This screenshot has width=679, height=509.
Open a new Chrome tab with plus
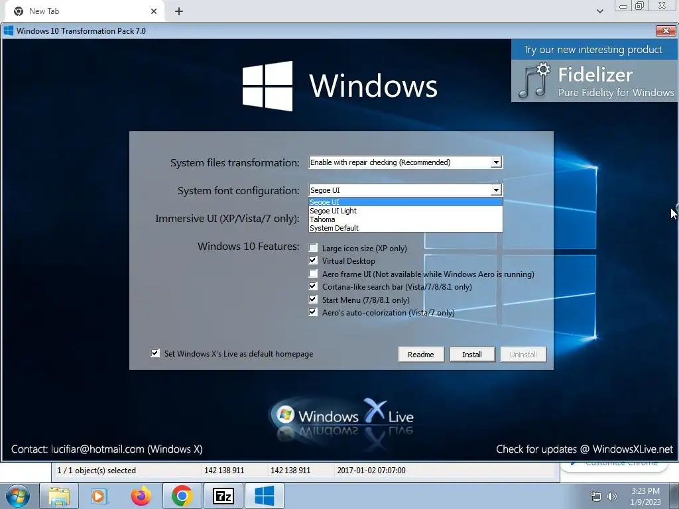(x=179, y=11)
